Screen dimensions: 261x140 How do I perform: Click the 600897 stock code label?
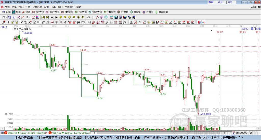245,29
